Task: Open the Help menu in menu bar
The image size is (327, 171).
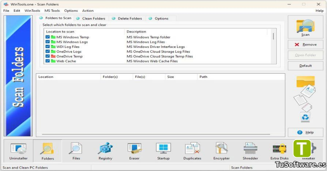Action: (320, 11)
